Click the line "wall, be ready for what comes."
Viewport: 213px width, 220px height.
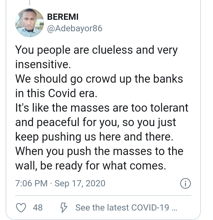tap(90, 166)
